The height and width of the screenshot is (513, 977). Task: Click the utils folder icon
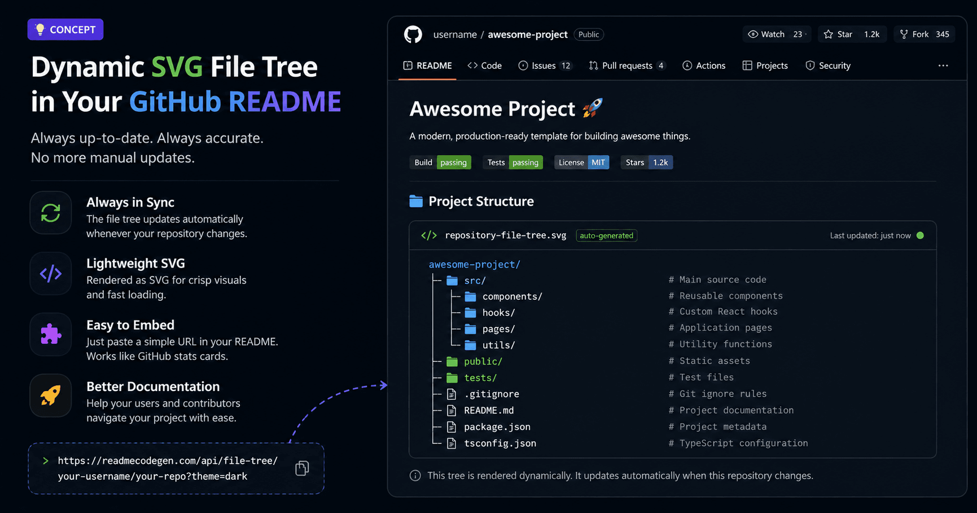(470, 345)
